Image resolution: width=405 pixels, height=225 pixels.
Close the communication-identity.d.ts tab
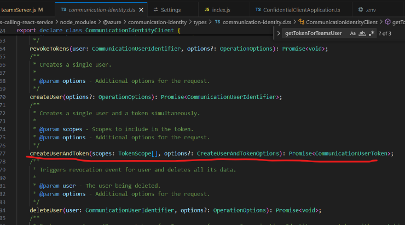pos(141,10)
